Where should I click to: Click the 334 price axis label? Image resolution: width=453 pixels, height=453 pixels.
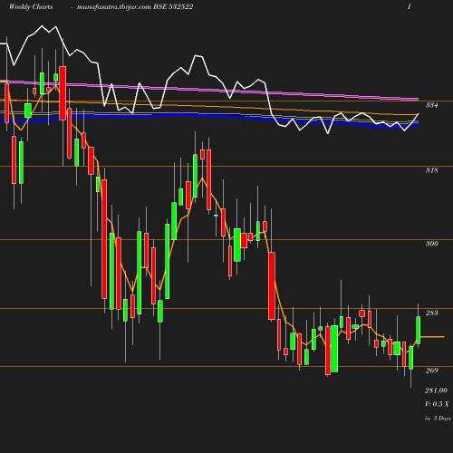(x=431, y=105)
